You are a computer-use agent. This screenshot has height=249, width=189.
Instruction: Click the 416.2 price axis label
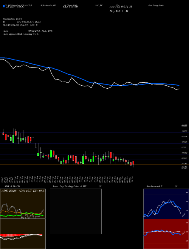pos(184,148)
